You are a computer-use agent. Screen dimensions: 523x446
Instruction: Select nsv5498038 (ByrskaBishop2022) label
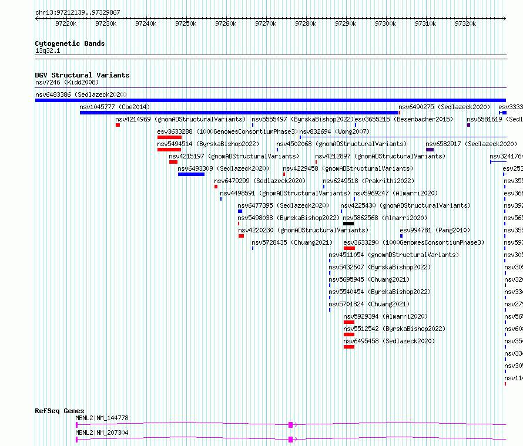point(289,218)
